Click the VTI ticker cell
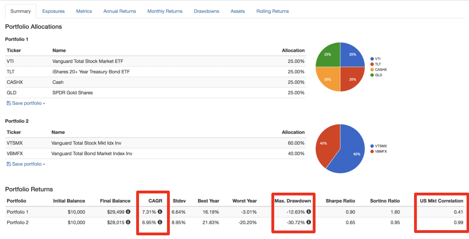Screen dimensions: 469x239 10,61
